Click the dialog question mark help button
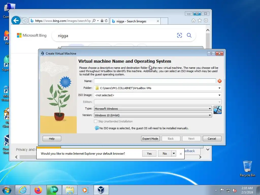The image size is (260, 195). [x=211, y=53]
